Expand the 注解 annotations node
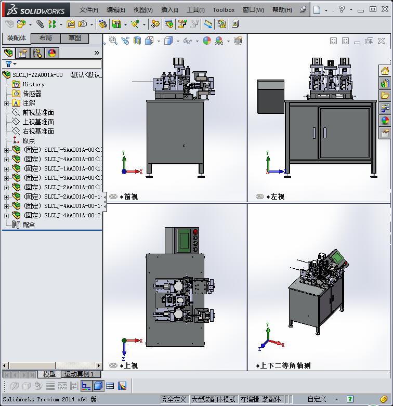The width and height of the screenshot is (393, 406). [6, 103]
